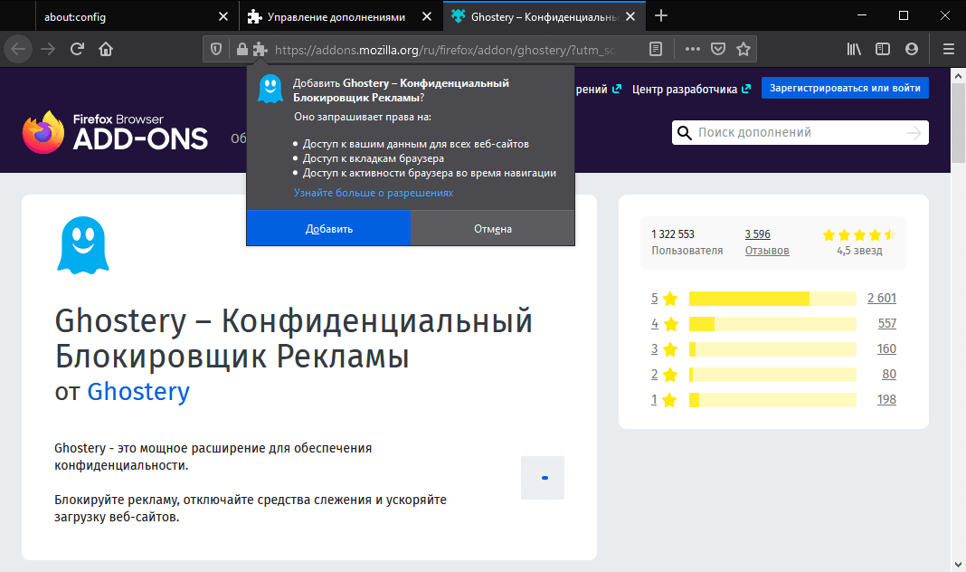Open Firefox account avatar icon
Screen dimensions: 966x572
[x=912, y=49]
